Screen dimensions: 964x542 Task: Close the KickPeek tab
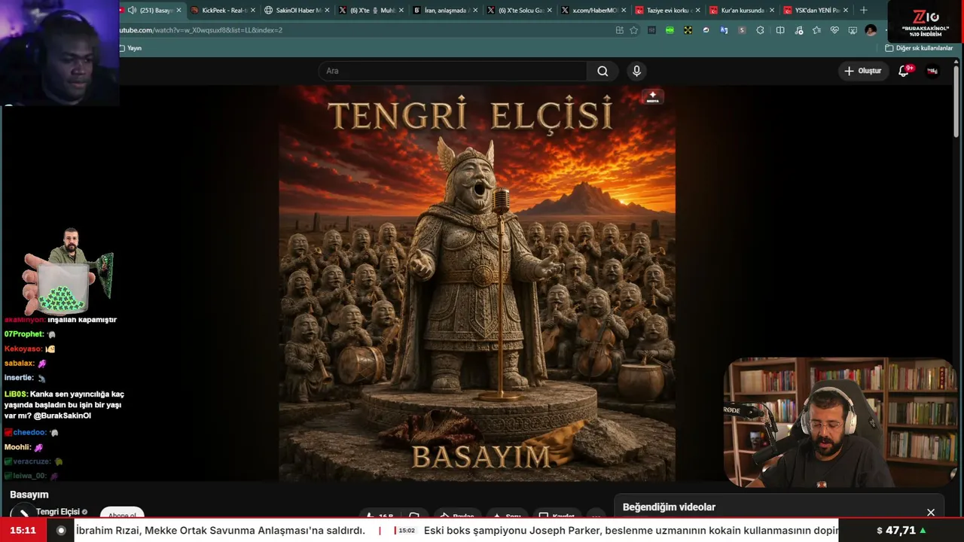click(252, 11)
